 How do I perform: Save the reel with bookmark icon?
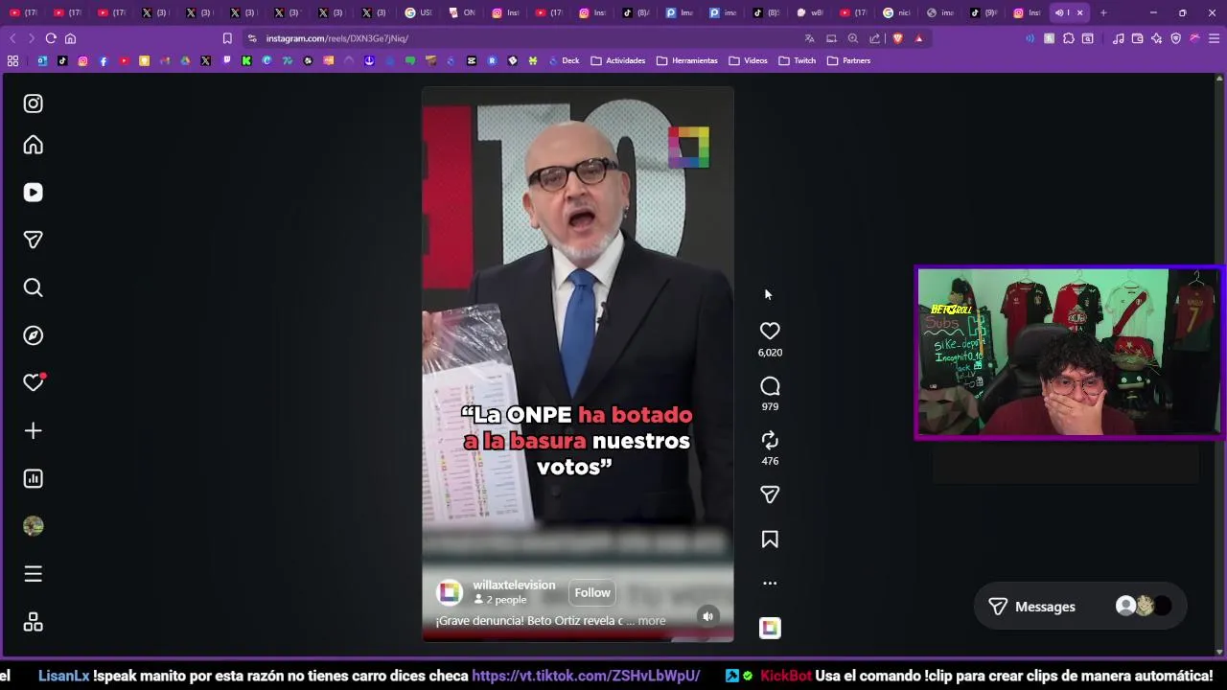click(770, 540)
